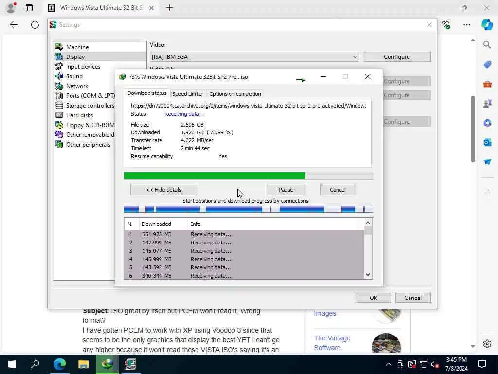
Task: Open the Windows Start menu
Action: pos(12,364)
